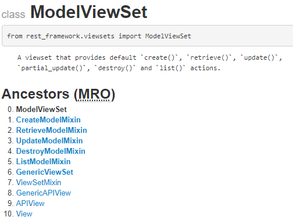This screenshot has width=293, height=224.
Task: Open the RetrieveModelMixin ancestor link
Action: click(52, 130)
